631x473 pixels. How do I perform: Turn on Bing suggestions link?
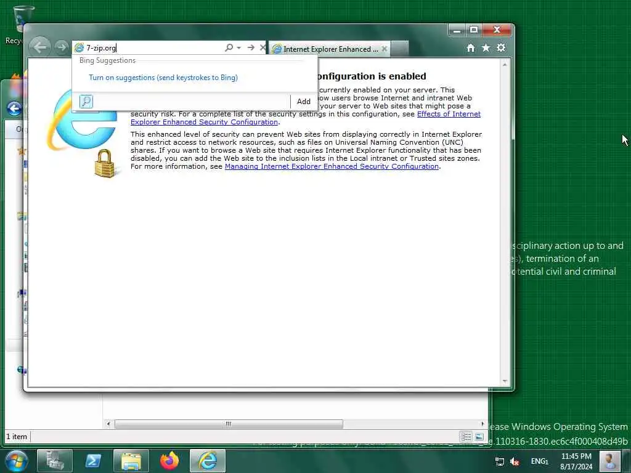(x=163, y=77)
